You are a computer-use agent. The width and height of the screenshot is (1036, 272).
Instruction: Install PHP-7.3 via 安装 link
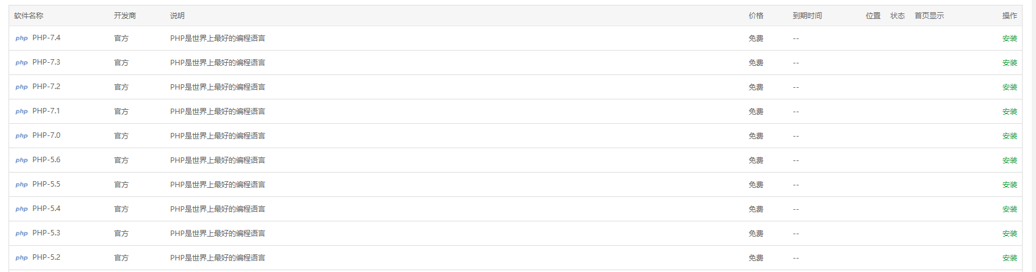[x=1009, y=63]
